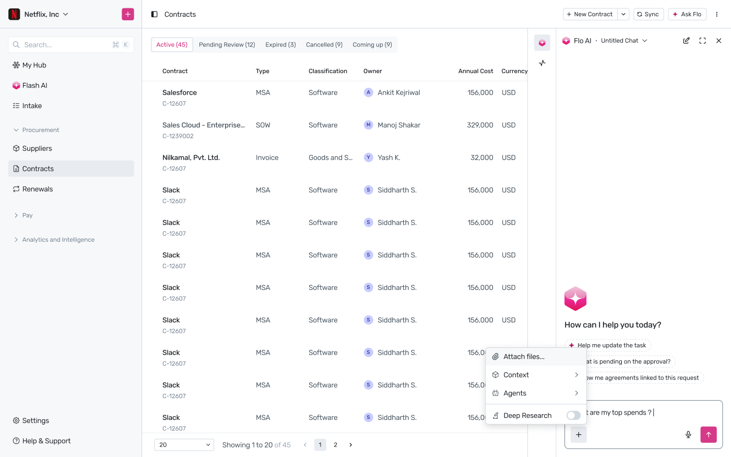Open Renewals in the sidebar
This screenshot has width=731, height=457.
71,189
